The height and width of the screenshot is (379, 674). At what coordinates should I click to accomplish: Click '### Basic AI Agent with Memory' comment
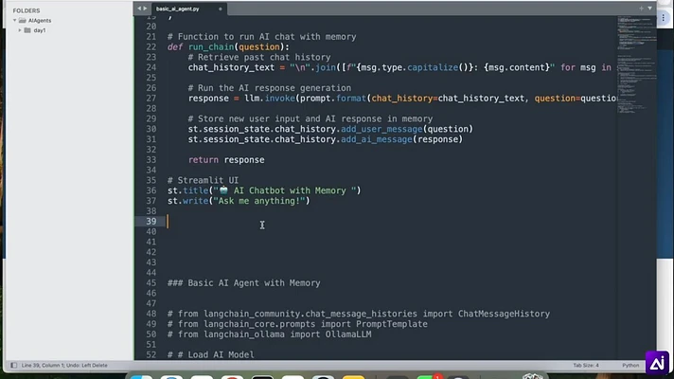tap(243, 283)
